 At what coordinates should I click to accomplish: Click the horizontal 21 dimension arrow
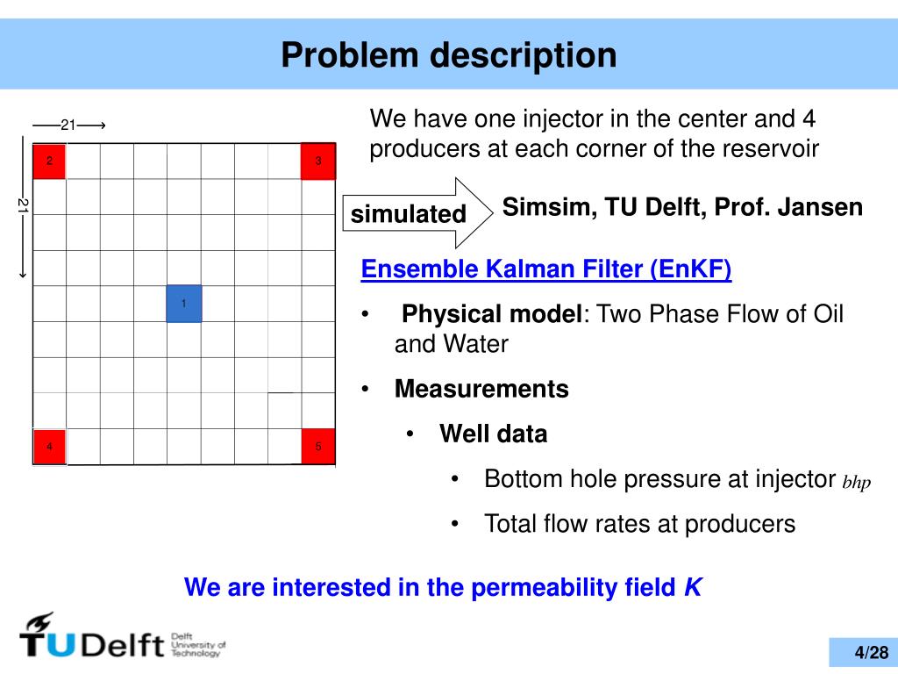[x=68, y=125]
